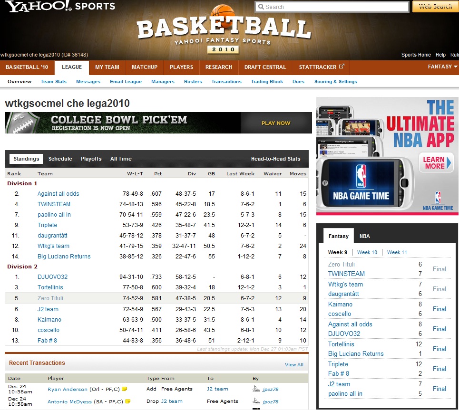Open the DJUOVO32 team page from standings
The height and width of the screenshot is (410, 459).
click(52, 277)
